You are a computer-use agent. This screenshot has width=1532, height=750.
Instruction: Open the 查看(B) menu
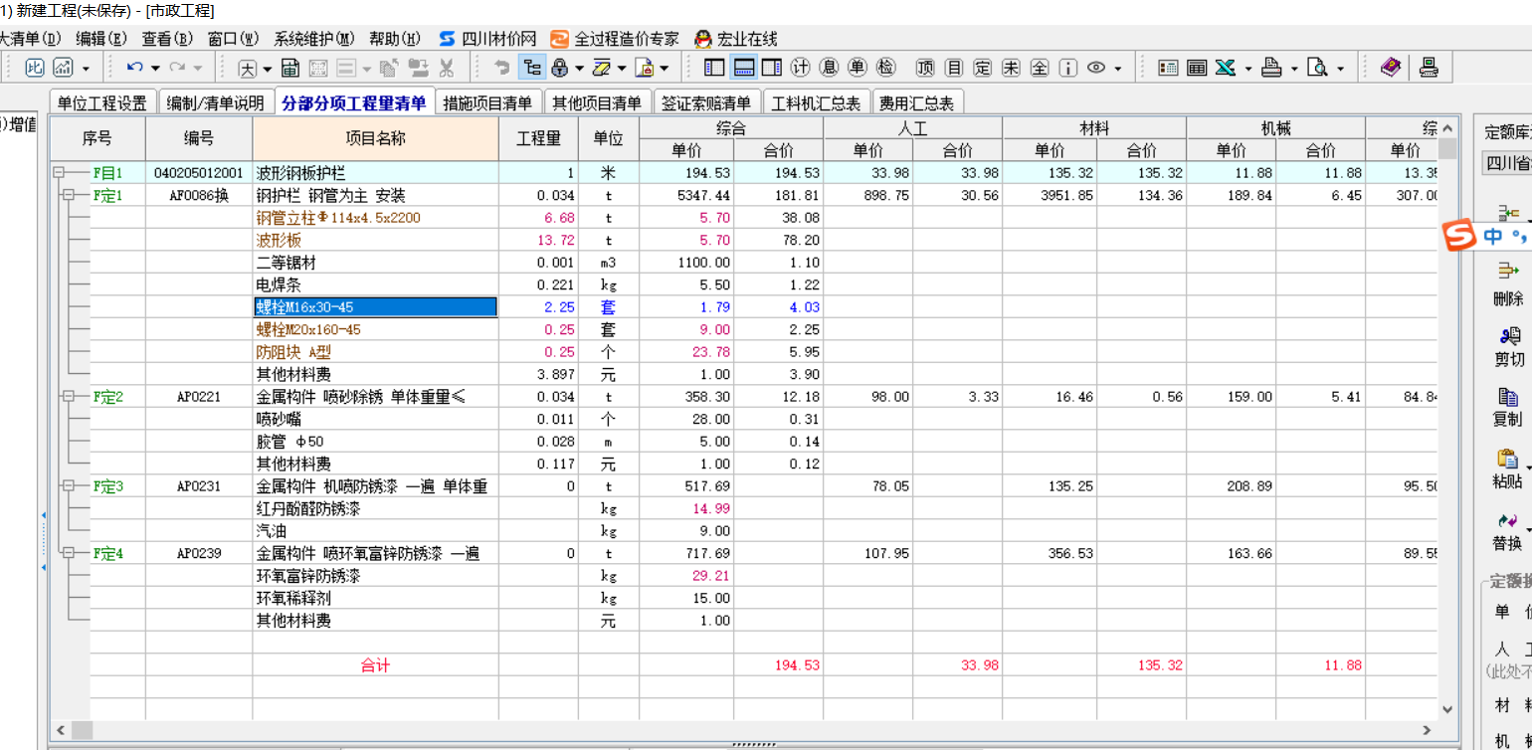pos(167,39)
